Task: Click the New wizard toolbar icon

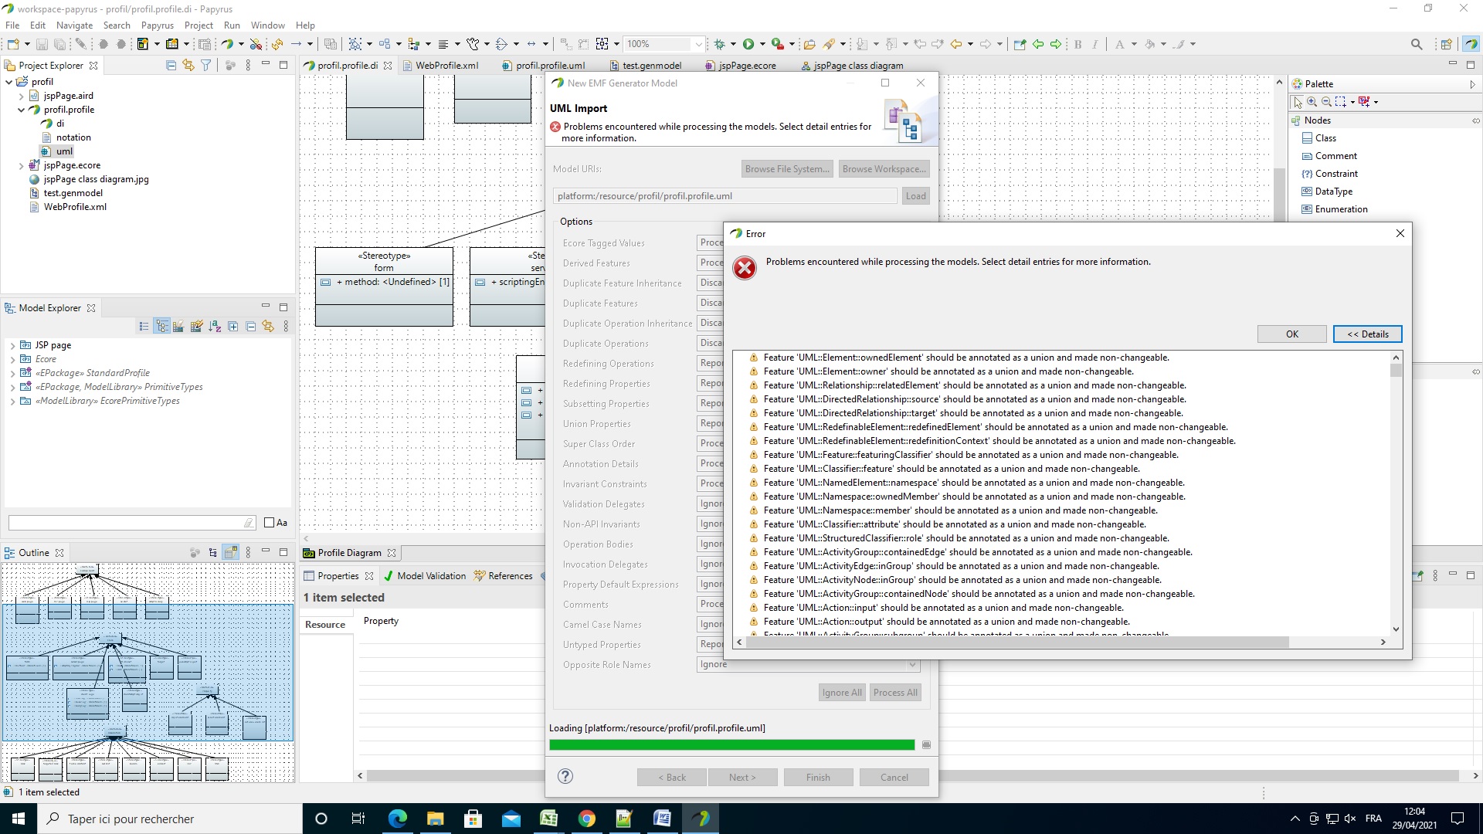Action: 14,44
